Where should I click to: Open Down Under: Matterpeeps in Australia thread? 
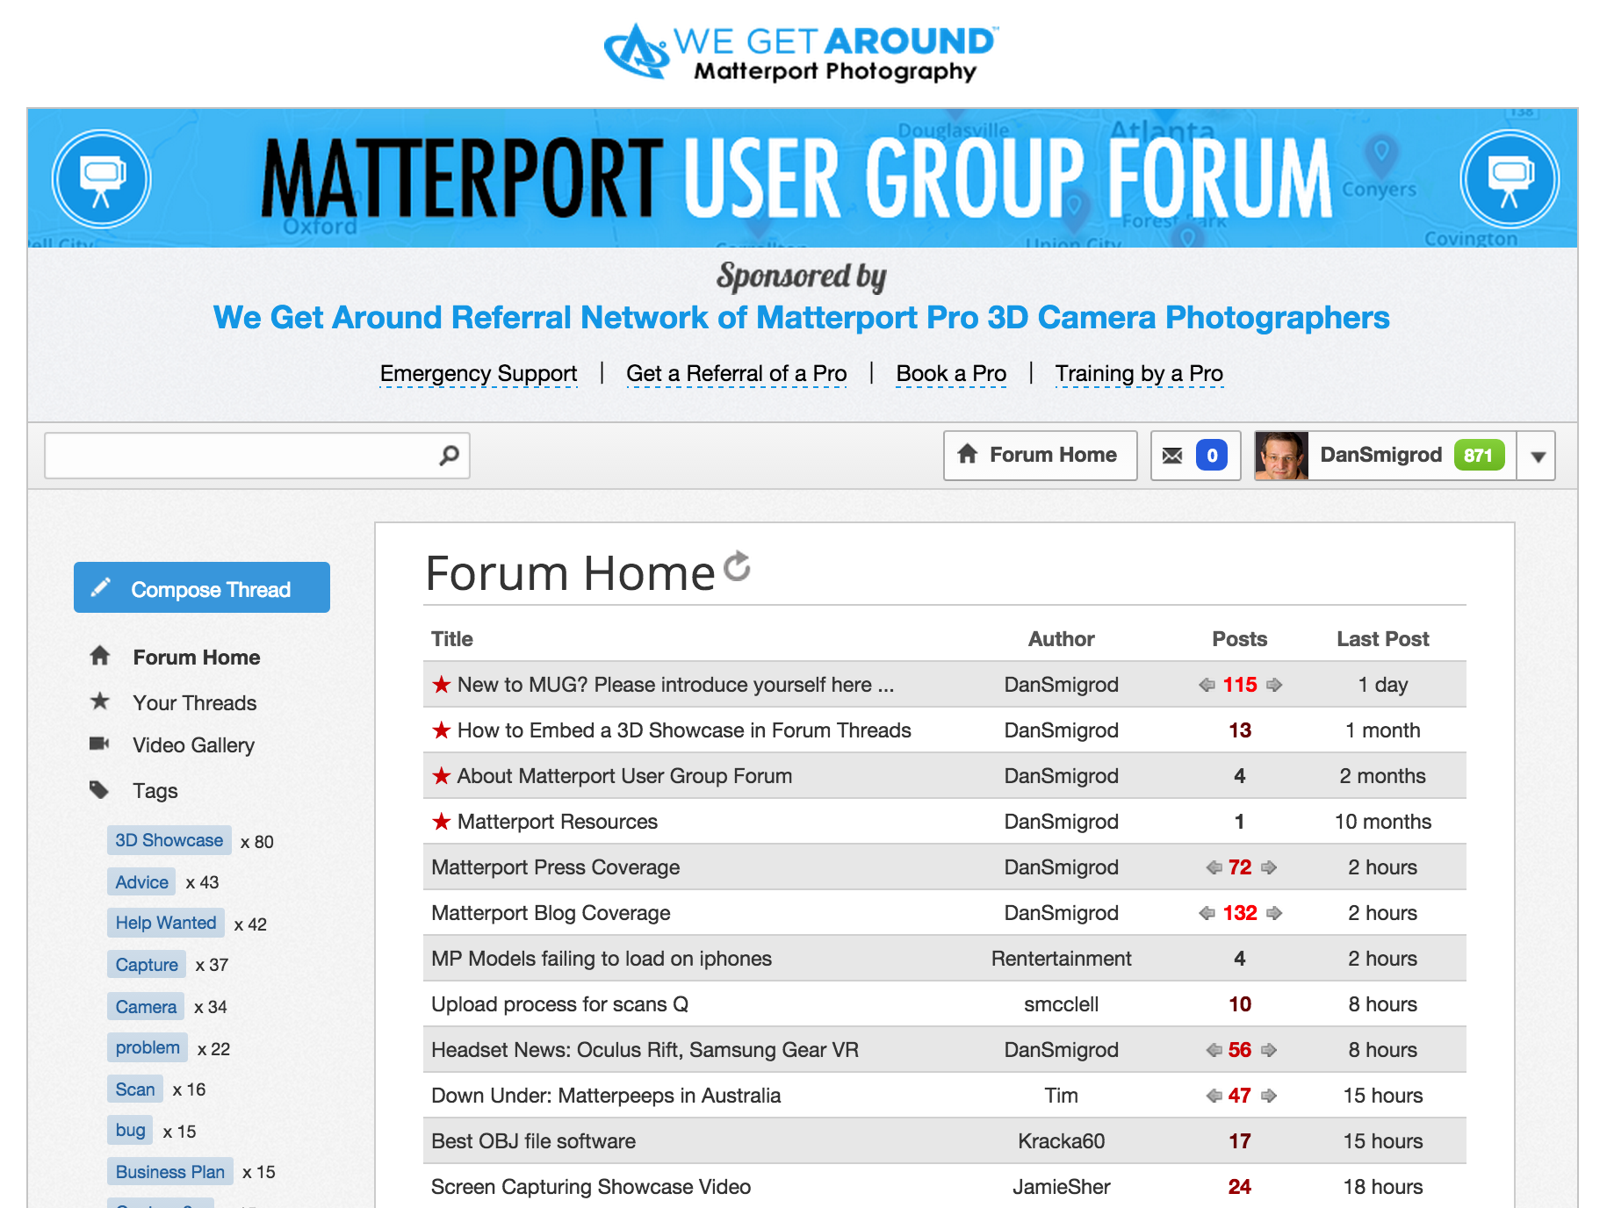pyautogui.click(x=606, y=1096)
